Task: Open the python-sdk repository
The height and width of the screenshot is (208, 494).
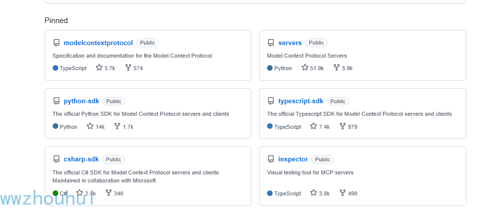Action: click(81, 101)
